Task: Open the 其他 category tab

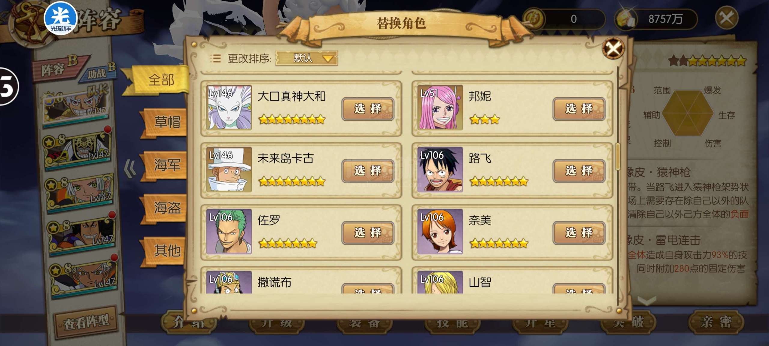Action: pos(167,250)
